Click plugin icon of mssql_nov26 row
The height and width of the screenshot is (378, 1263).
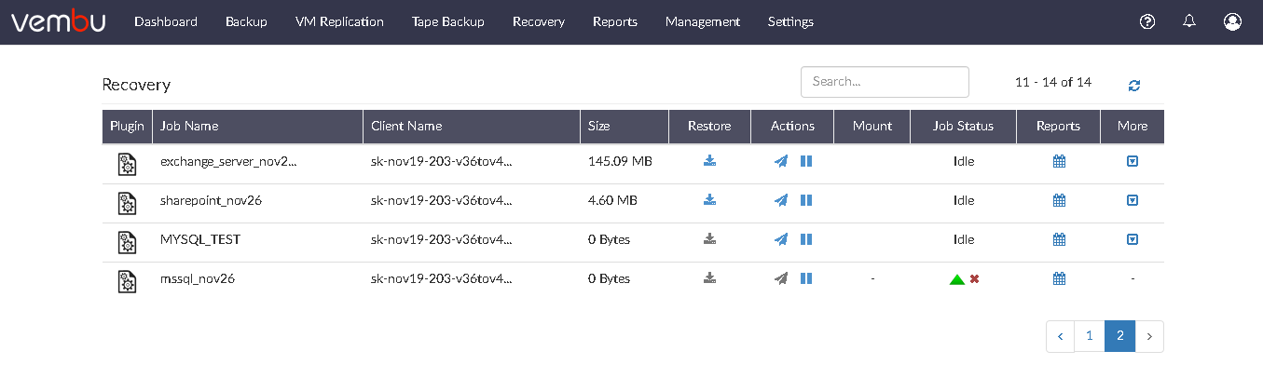click(x=127, y=281)
